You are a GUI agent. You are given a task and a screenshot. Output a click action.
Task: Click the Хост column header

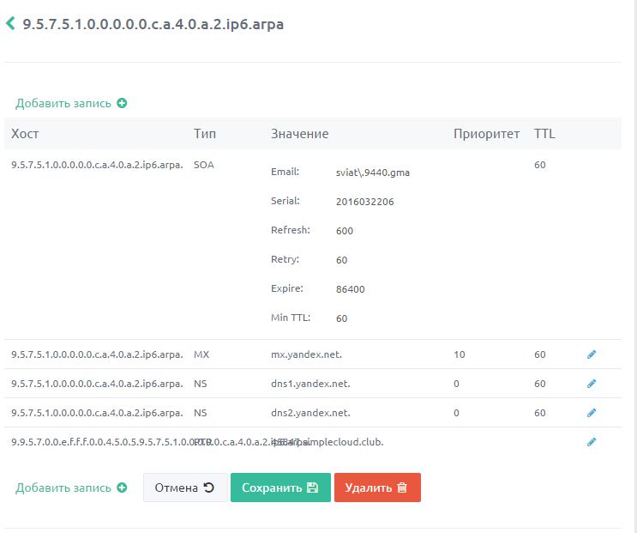click(25, 134)
